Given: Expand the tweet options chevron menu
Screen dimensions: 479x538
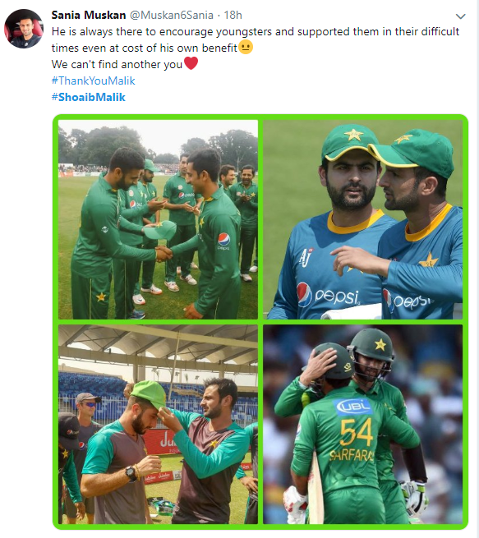Looking at the screenshot, I should [460, 16].
